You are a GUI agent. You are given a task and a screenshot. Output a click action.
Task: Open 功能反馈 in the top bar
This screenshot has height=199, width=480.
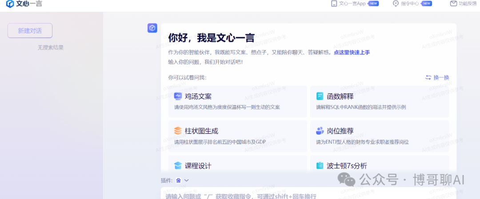(468, 4)
